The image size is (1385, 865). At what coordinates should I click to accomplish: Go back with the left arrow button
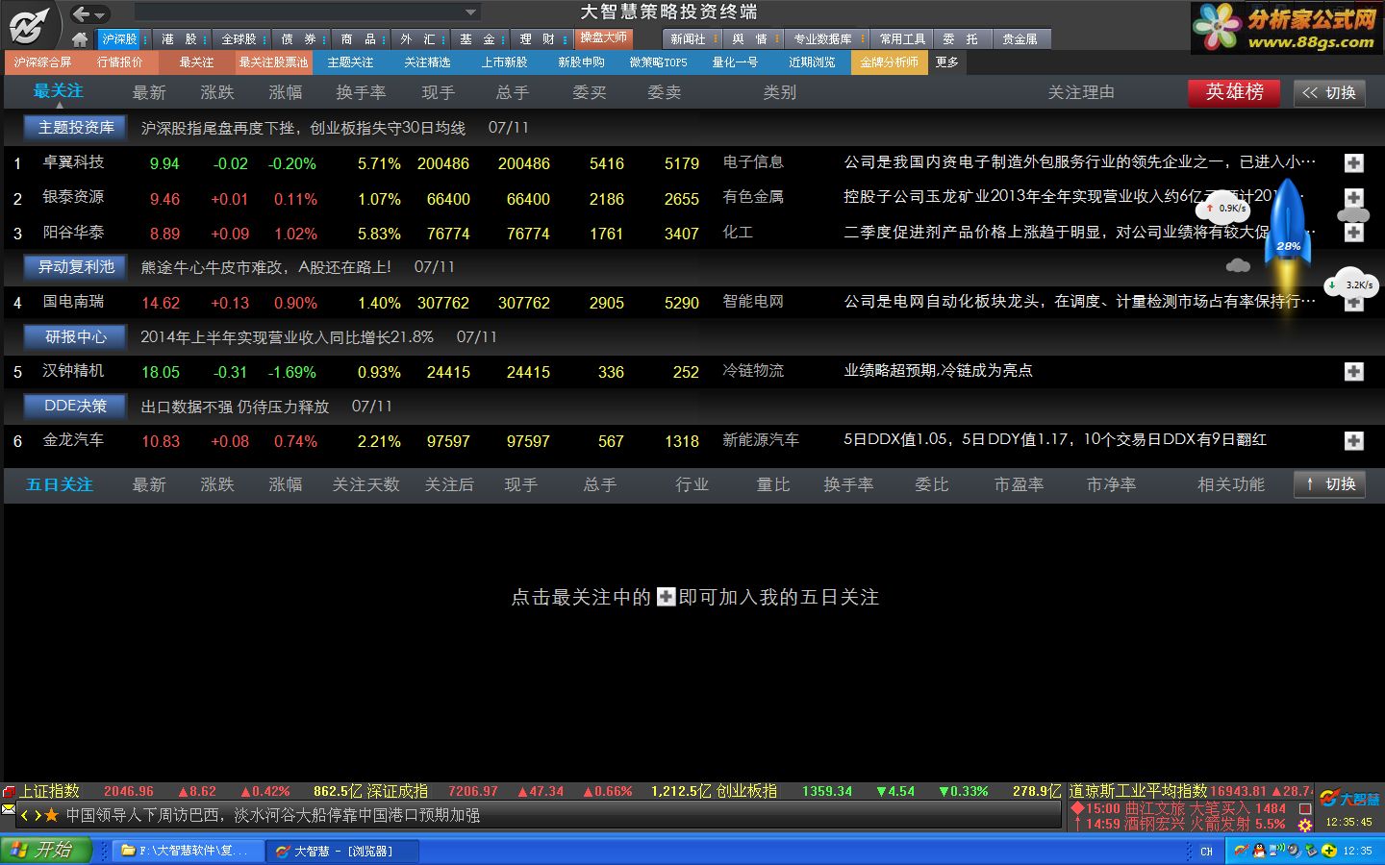tap(82, 13)
